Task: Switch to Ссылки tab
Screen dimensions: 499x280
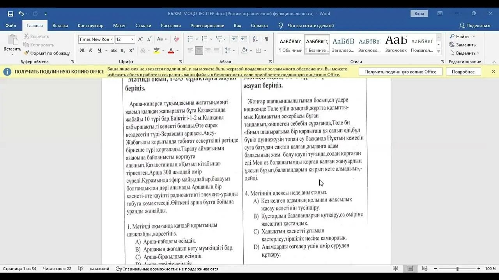Action: 143,26
